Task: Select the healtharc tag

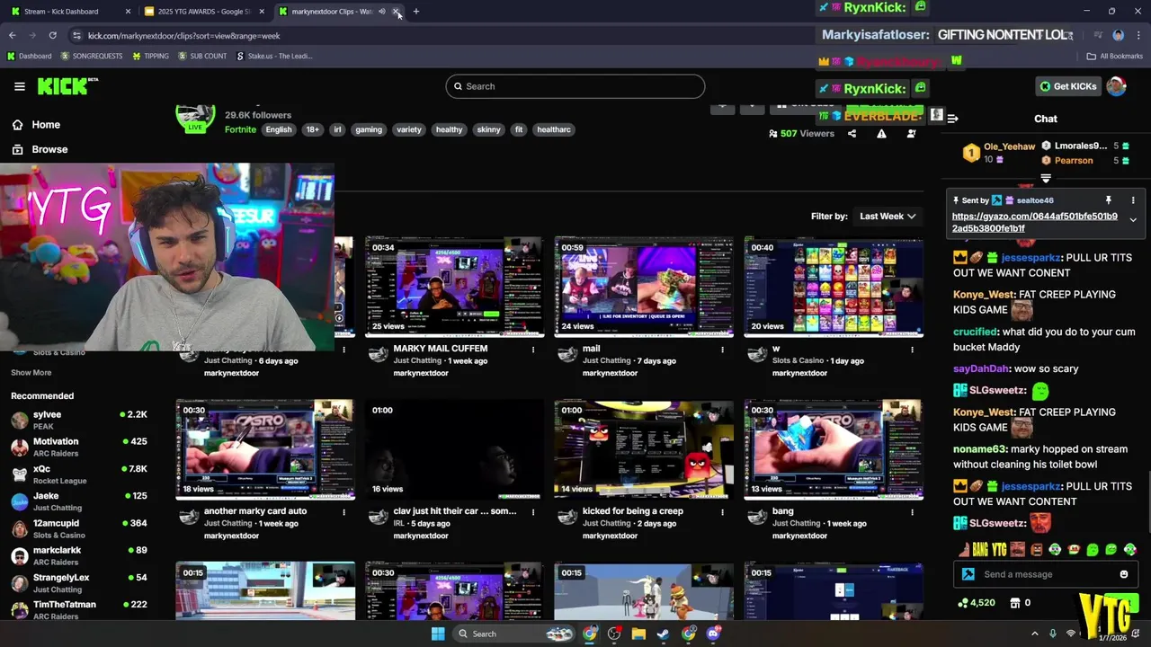Action: (554, 129)
